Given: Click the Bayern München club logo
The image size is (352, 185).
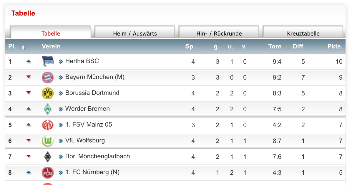Looking at the screenshot, I should [x=47, y=77].
